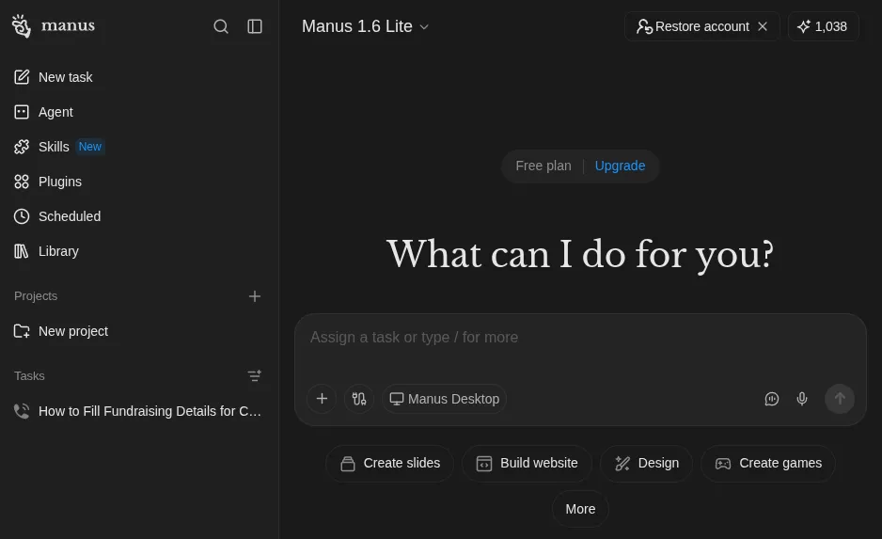
Task: Choose the Design suggestion
Action: [646, 464]
